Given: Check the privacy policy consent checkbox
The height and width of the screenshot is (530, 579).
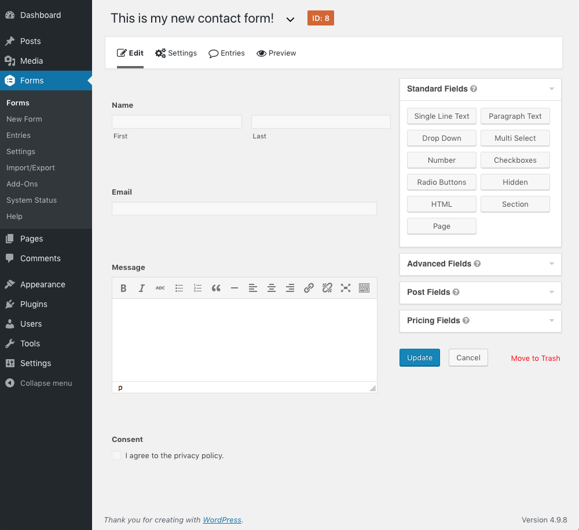Looking at the screenshot, I should pos(116,455).
